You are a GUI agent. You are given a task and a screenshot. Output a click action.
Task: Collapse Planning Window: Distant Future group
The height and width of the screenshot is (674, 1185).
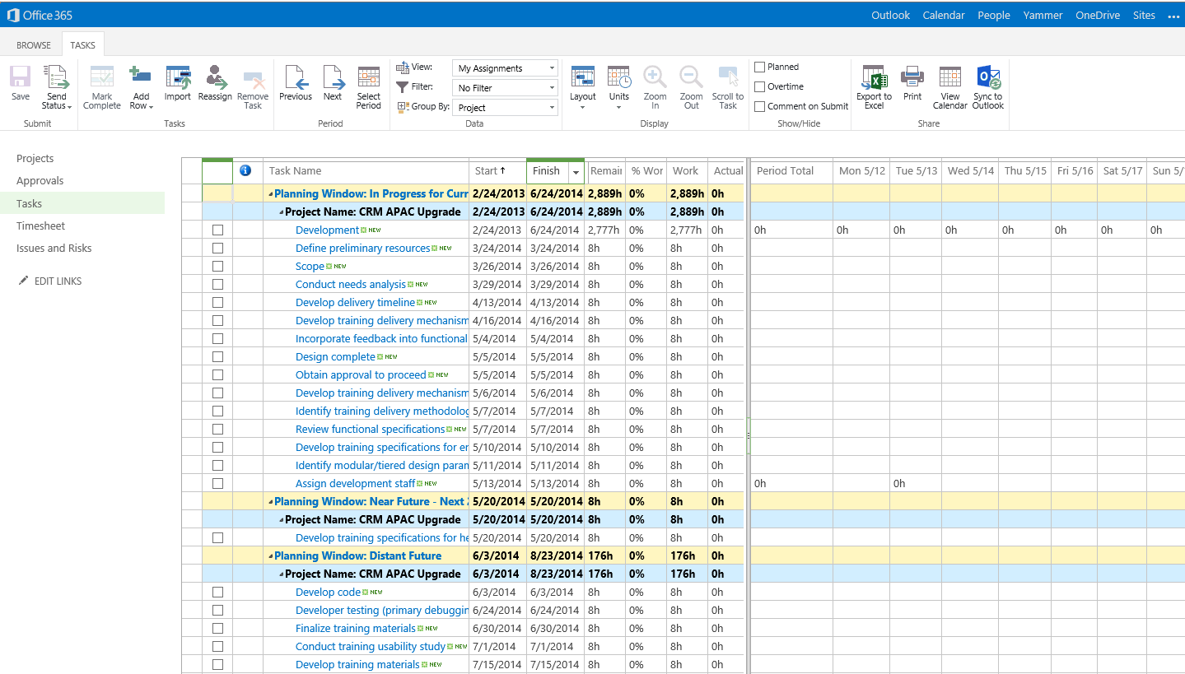click(x=270, y=556)
